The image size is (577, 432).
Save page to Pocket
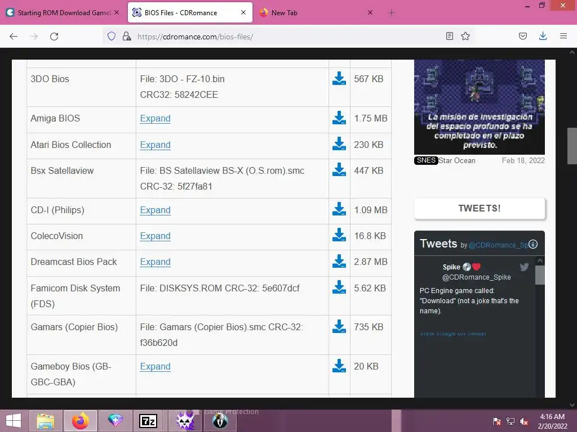523,36
